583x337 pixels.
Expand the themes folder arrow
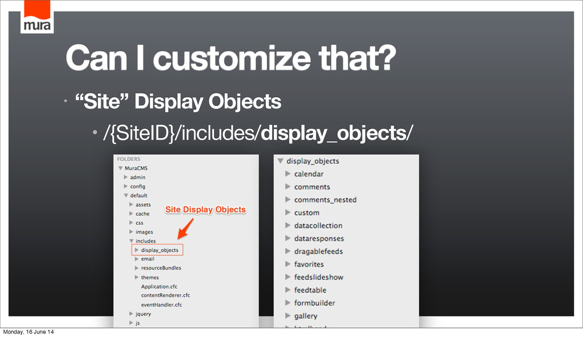coord(137,277)
